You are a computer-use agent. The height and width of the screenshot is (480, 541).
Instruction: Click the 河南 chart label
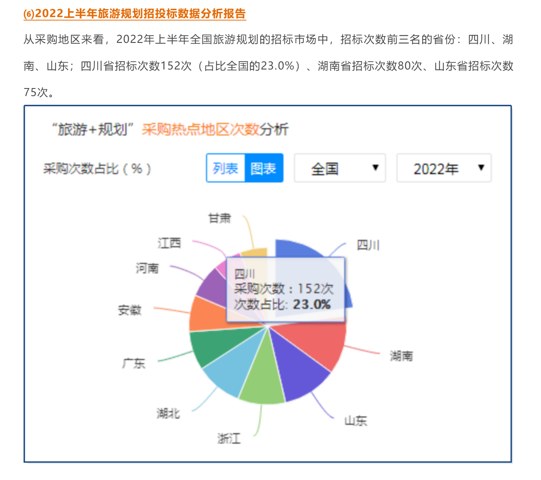coord(147,268)
